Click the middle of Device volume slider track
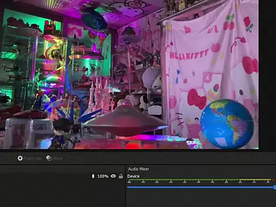The image size is (276, 207). pos(201,187)
